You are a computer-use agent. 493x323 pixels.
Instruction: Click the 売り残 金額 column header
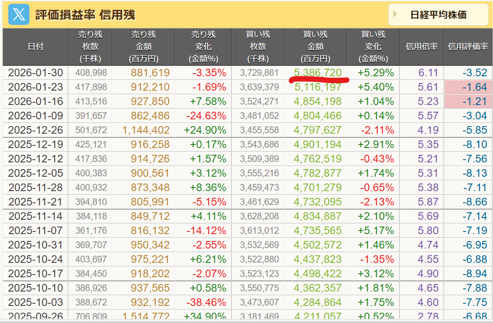tap(144, 47)
